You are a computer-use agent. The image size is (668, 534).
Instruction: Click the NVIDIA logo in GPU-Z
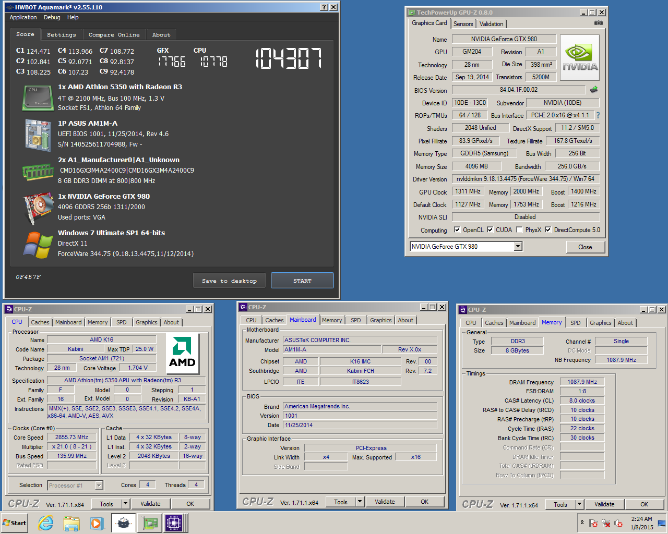coord(580,58)
